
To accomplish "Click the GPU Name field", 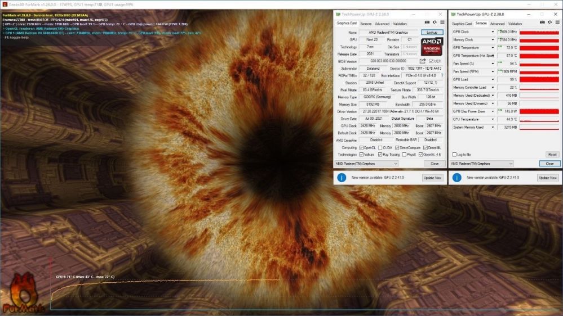I will tap(388, 32).
